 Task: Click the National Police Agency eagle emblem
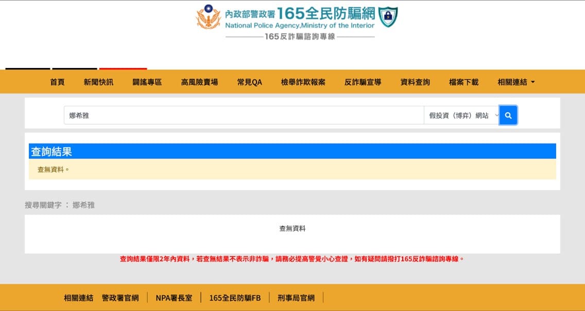click(x=209, y=17)
